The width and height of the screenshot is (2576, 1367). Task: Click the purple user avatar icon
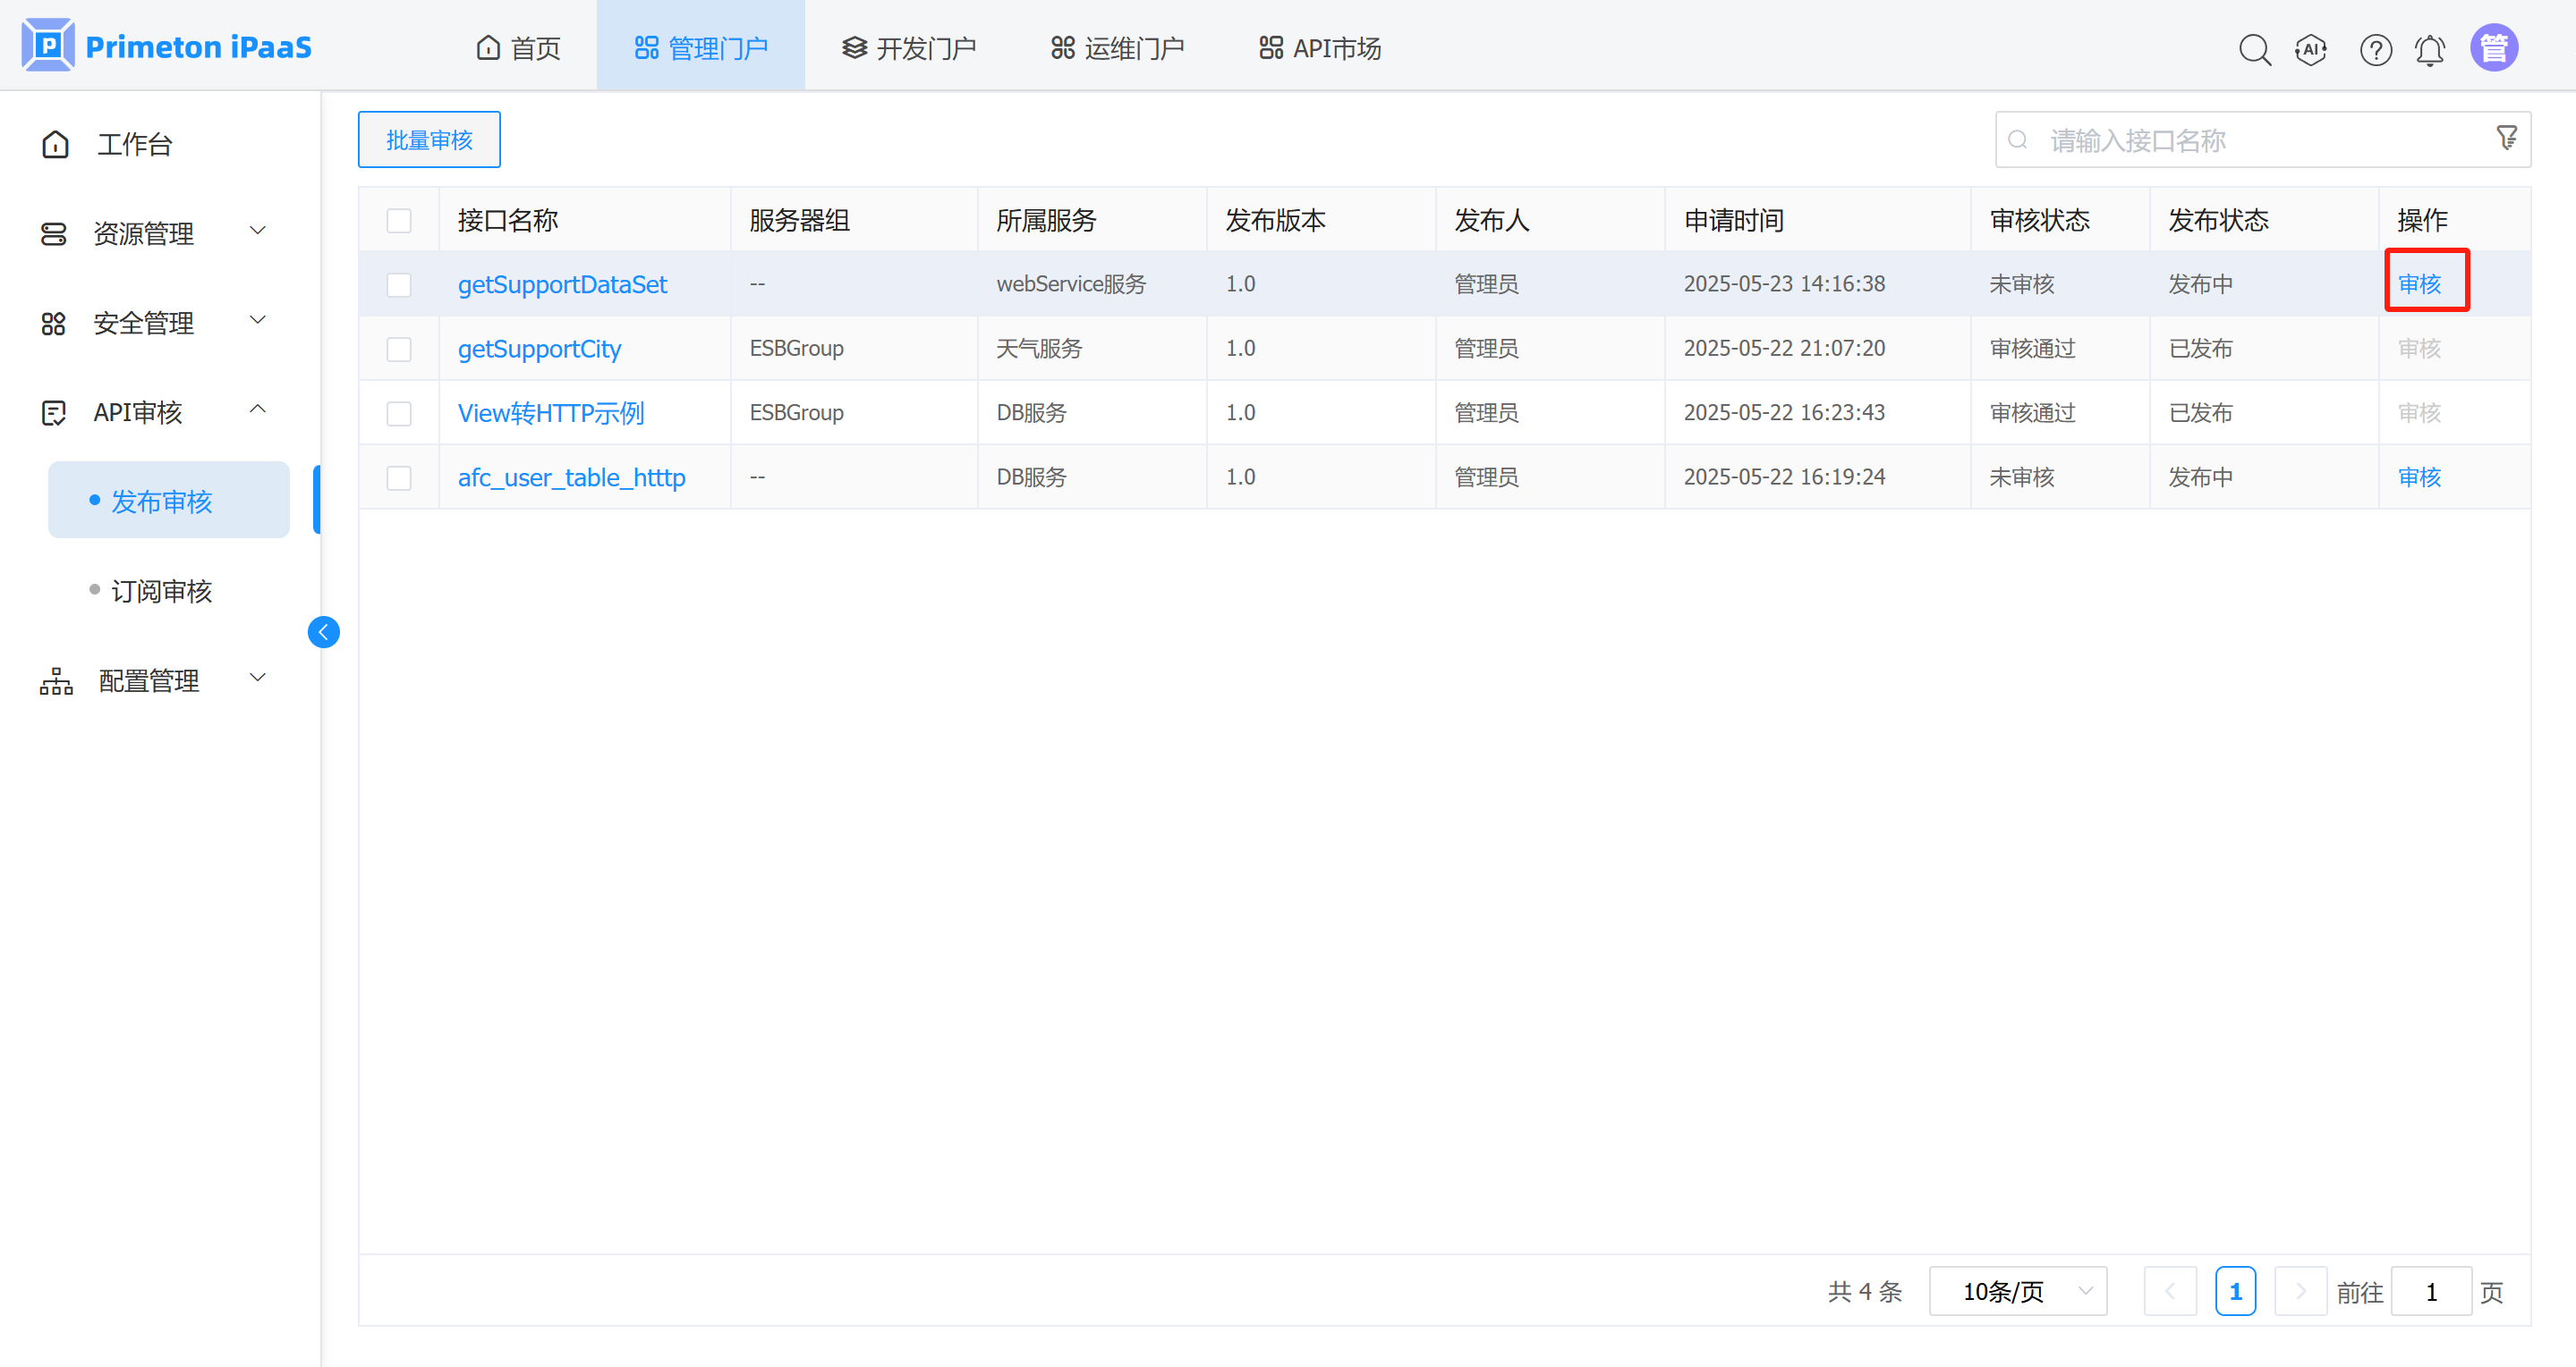tap(2493, 48)
